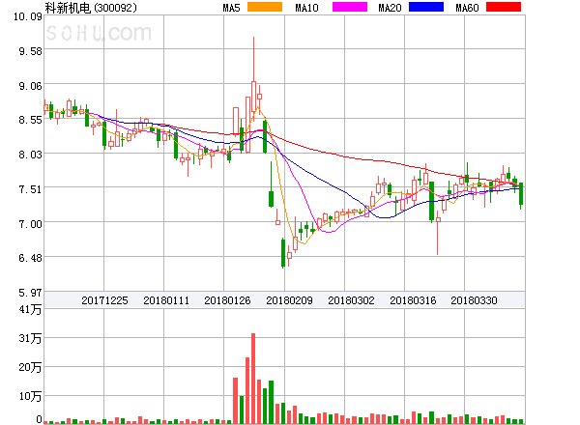
Task: Click the 6.48 price axis label
Action: click(x=30, y=258)
